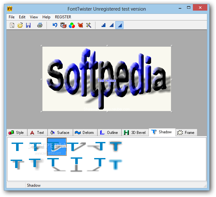Click the magic wand toolbar icon

(89, 25)
